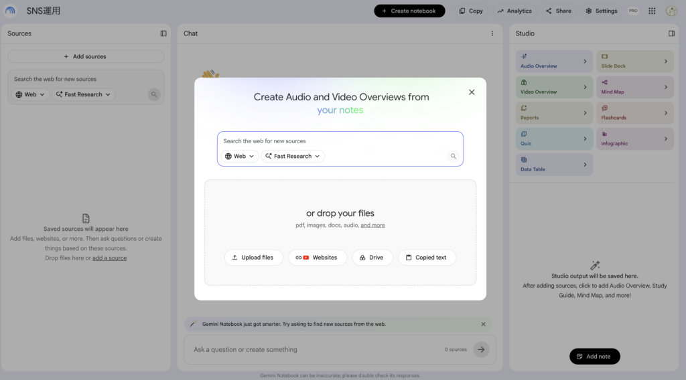Image resolution: width=686 pixels, height=380 pixels.
Task: Open Fast Research dropdown in the Sources panel
Action: (x=83, y=94)
